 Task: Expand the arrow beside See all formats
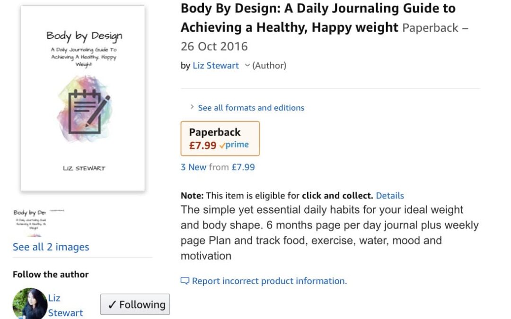tap(192, 107)
